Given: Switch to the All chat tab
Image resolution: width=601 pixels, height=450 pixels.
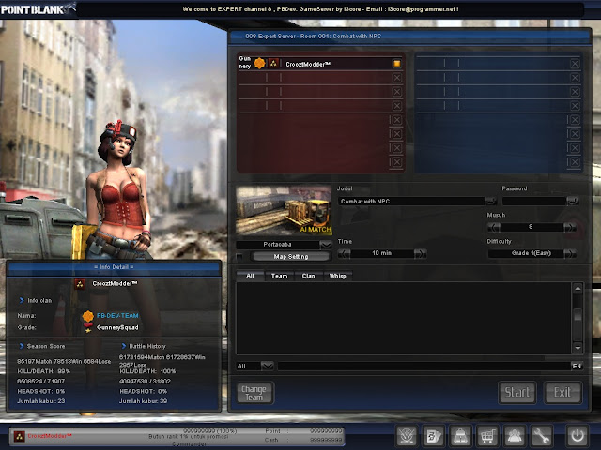Looking at the screenshot, I should pyautogui.click(x=250, y=276).
